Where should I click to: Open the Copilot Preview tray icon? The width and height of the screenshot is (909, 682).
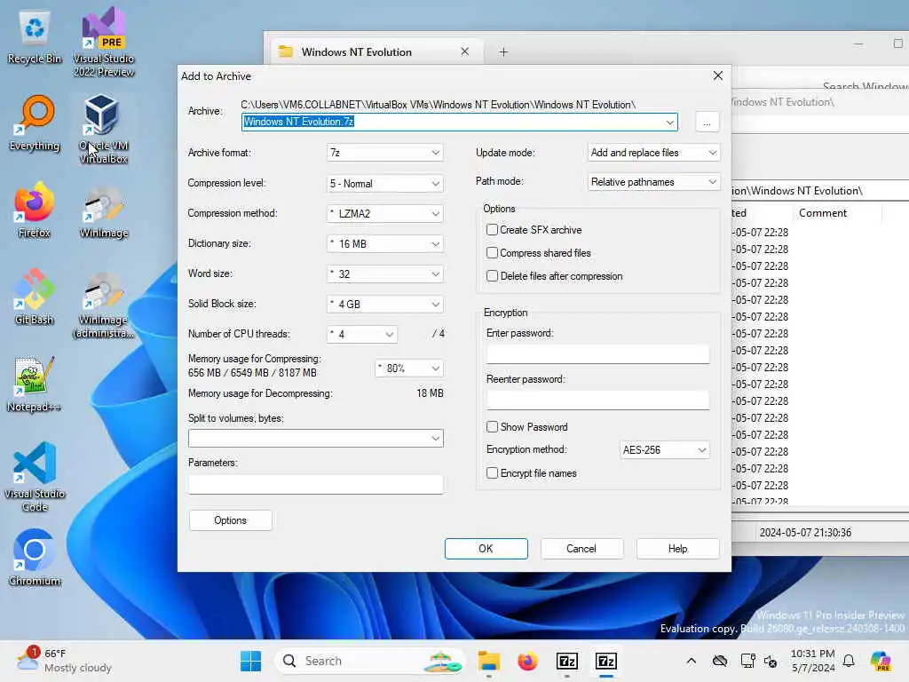point(881,661)
